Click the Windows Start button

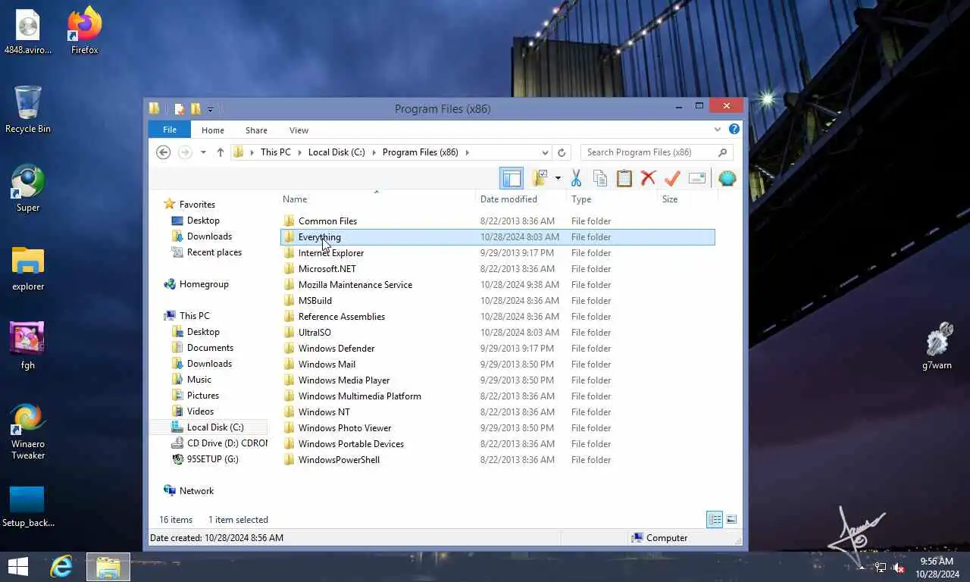coord(18,567)
